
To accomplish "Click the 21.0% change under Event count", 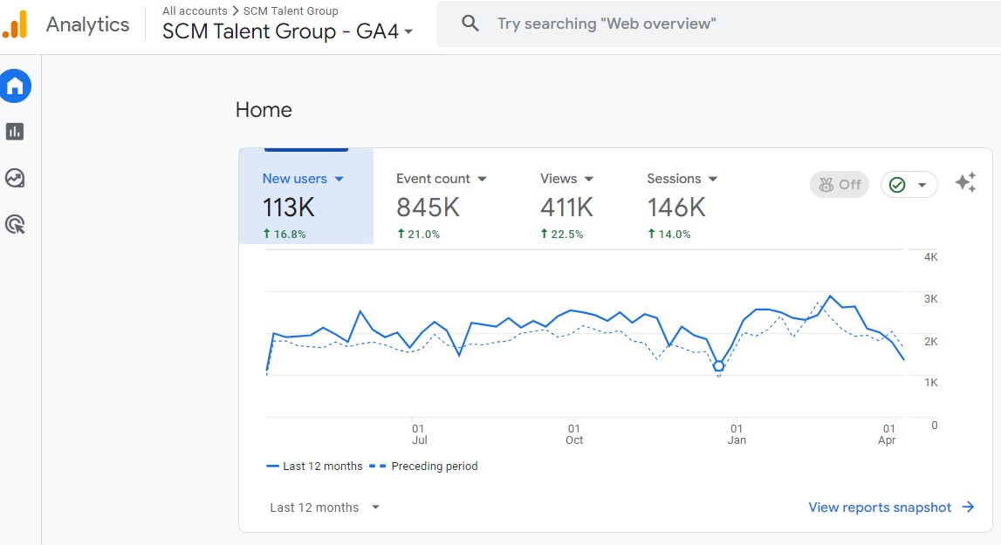I will (x=419, y=235).
